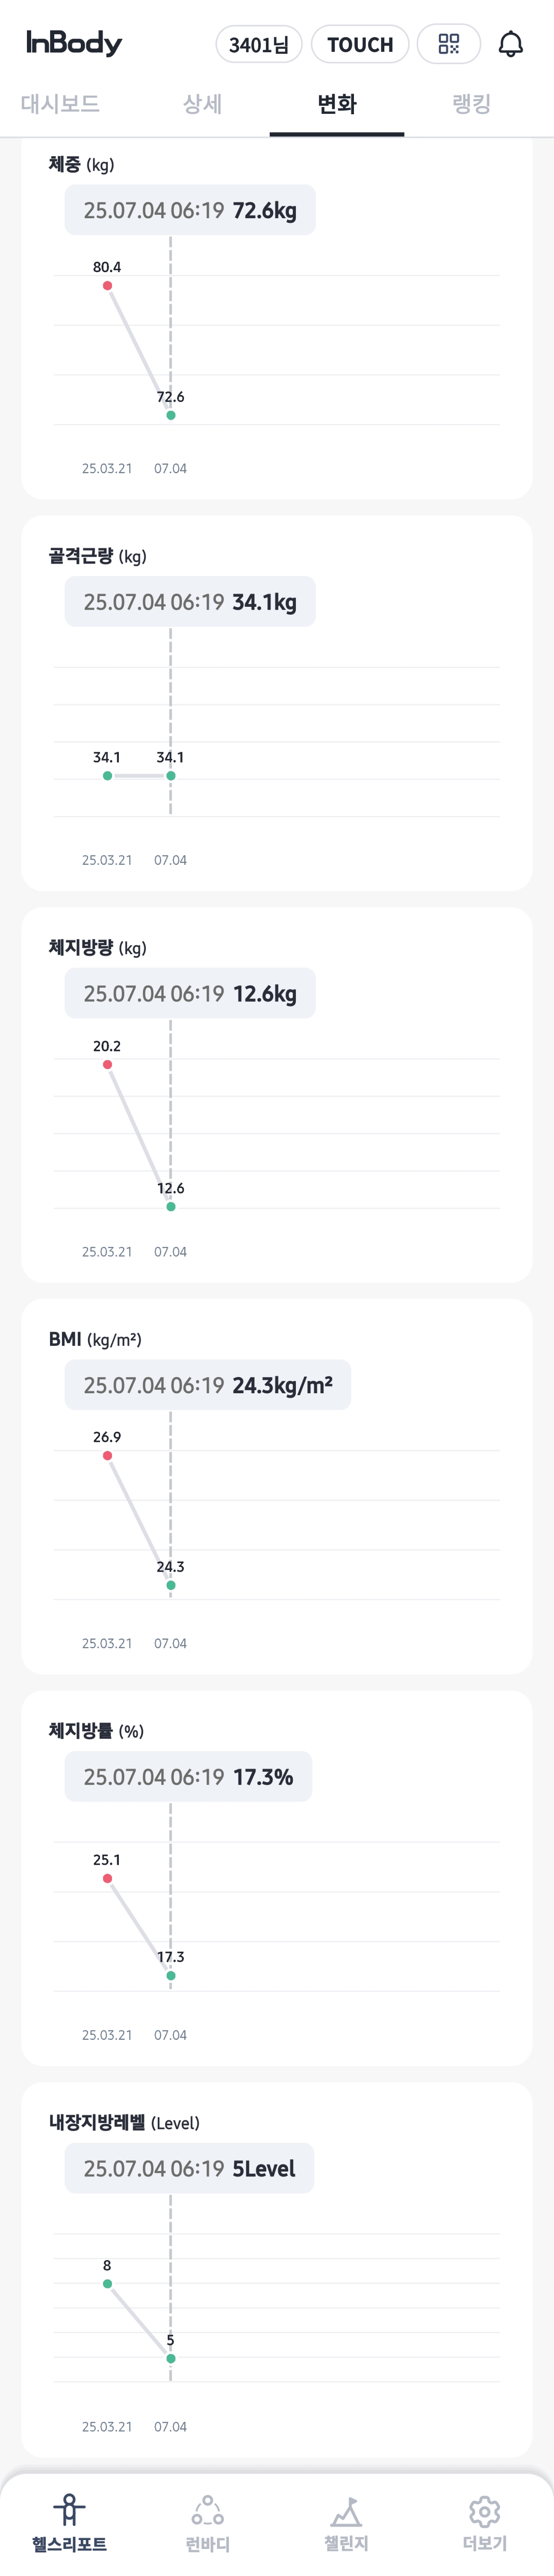
Task: Select the 26.9 BMI data point
Action: [107, 1456]
